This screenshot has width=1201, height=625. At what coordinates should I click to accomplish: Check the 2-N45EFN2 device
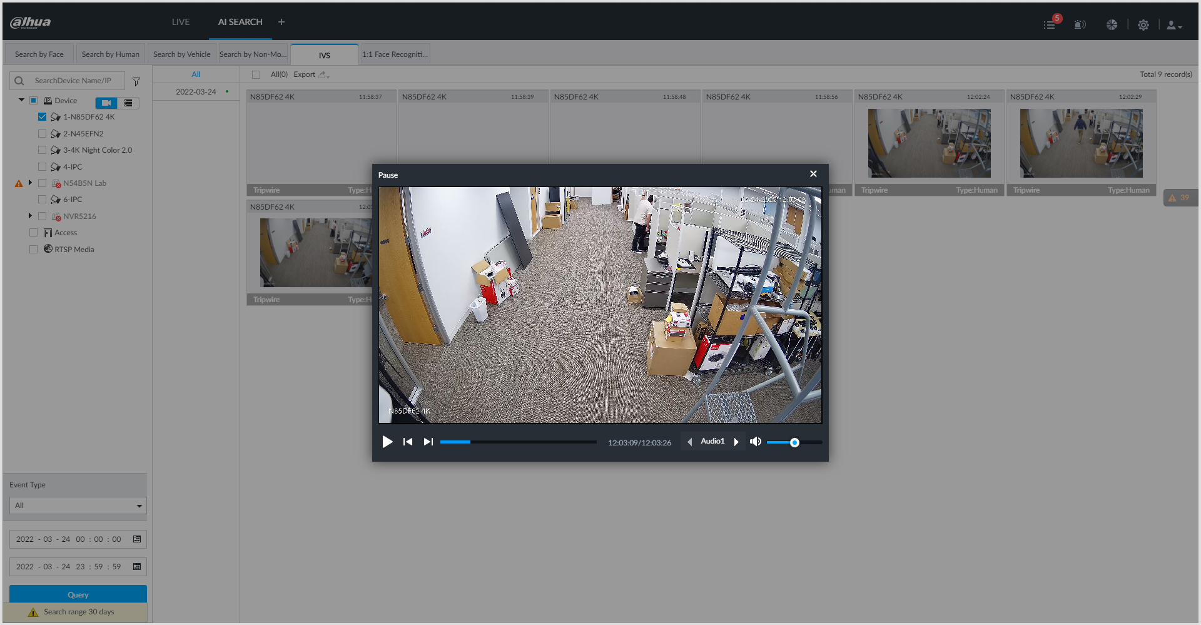42,134
